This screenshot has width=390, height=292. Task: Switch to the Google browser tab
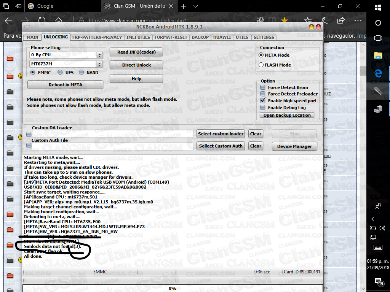[63, 6]
